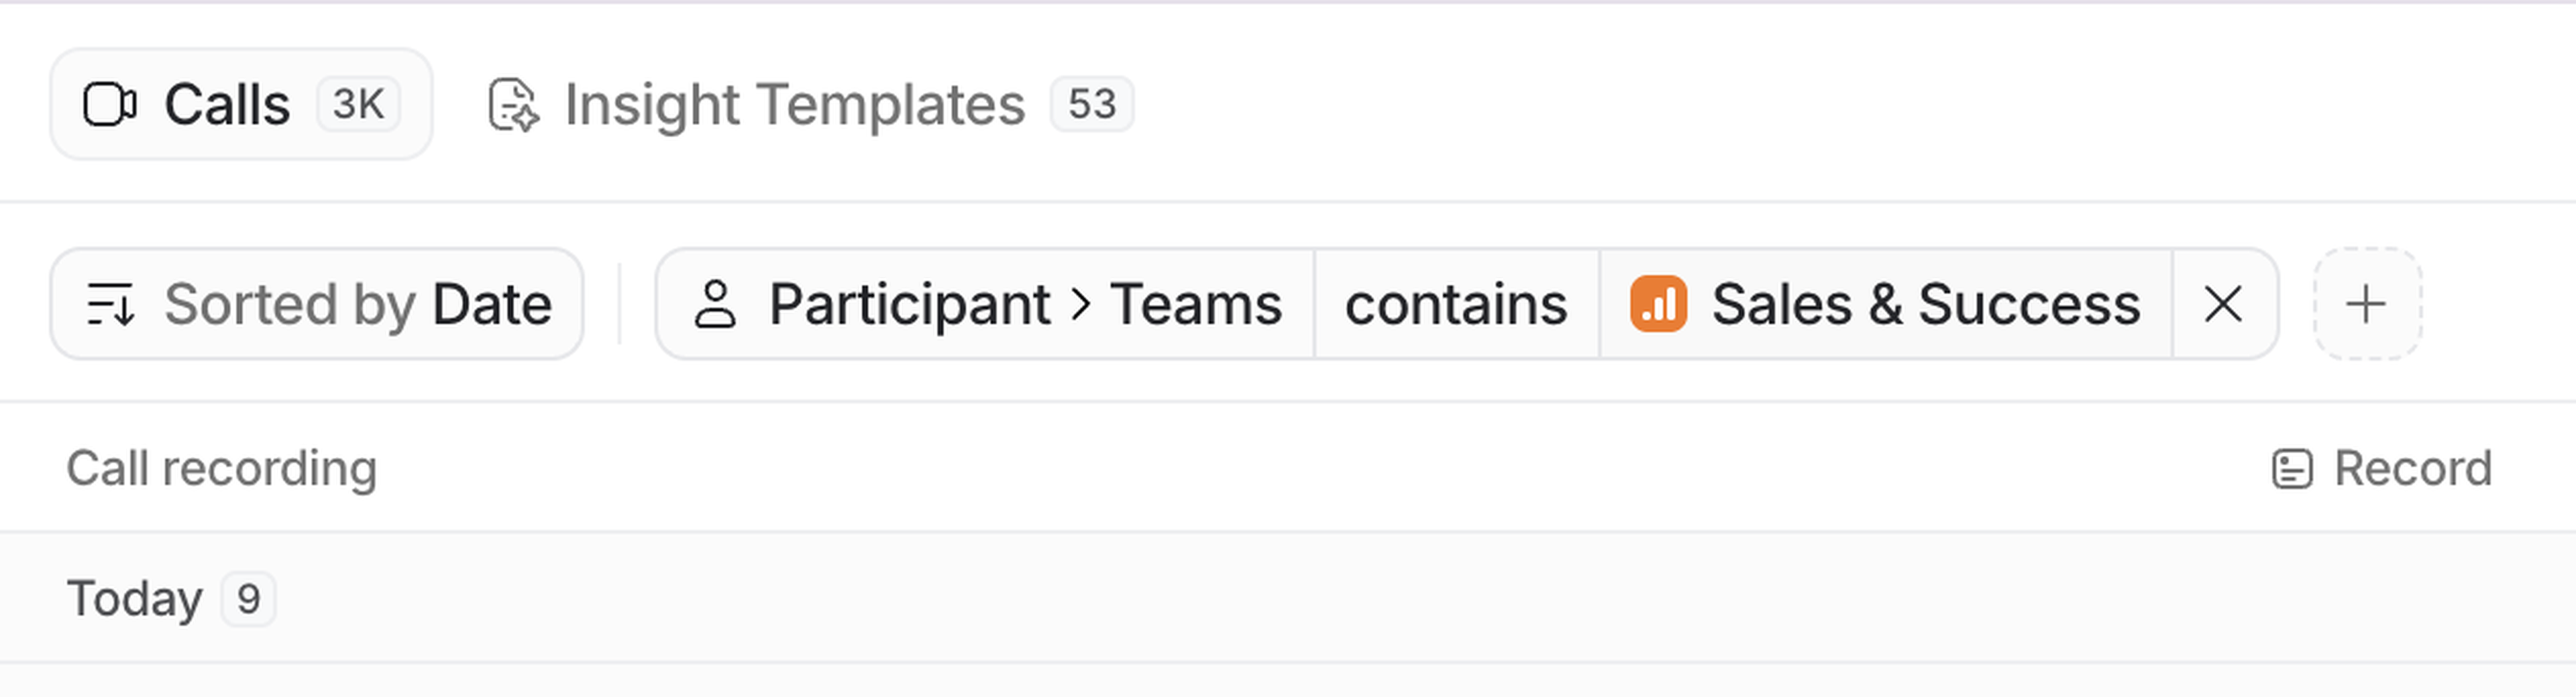Viewport: 2576px width, 697px height.
Task: Click the video camera icon on Calls tab
Action: pos(109,105)
